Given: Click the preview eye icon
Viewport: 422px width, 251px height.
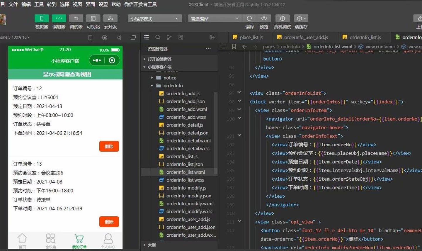Looking at the screenshot, I should 264,18.
